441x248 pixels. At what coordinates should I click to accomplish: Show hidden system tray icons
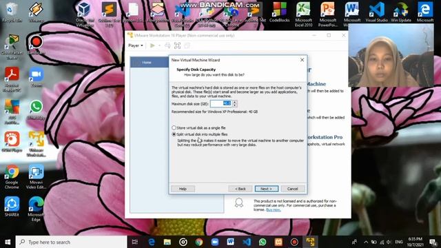366,242
